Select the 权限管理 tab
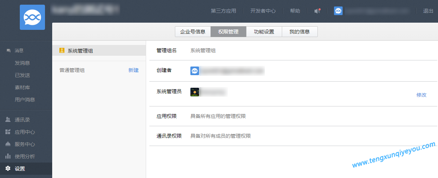The image size is (438, 178). [228, 32]
